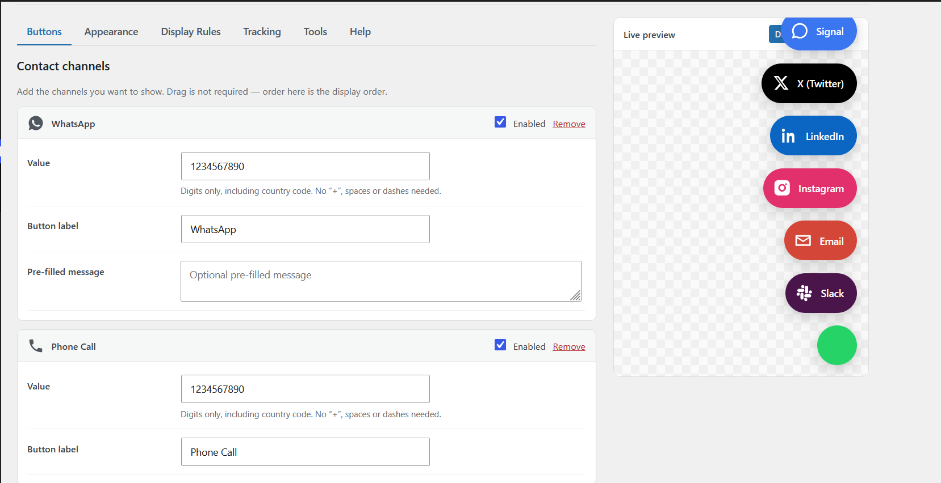941x483 pixels.
Task: Click the Phone Call handset icon
Action: pos(36,346)
